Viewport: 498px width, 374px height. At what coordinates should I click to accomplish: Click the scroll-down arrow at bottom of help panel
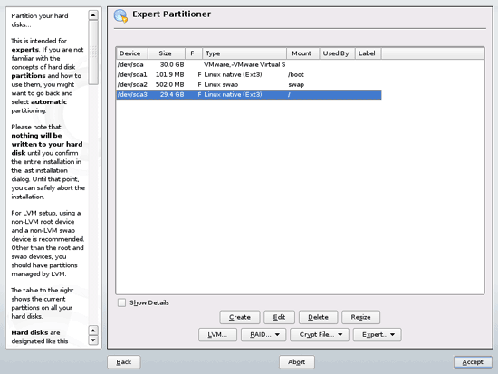[93, 340]
